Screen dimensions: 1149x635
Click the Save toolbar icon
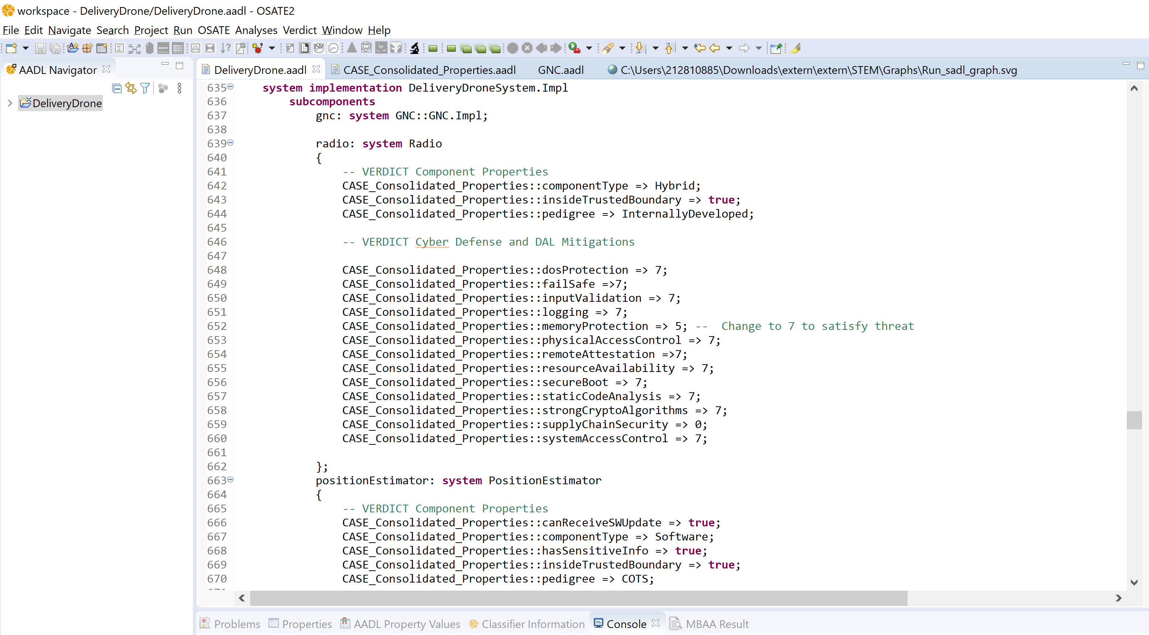point(41,48)
